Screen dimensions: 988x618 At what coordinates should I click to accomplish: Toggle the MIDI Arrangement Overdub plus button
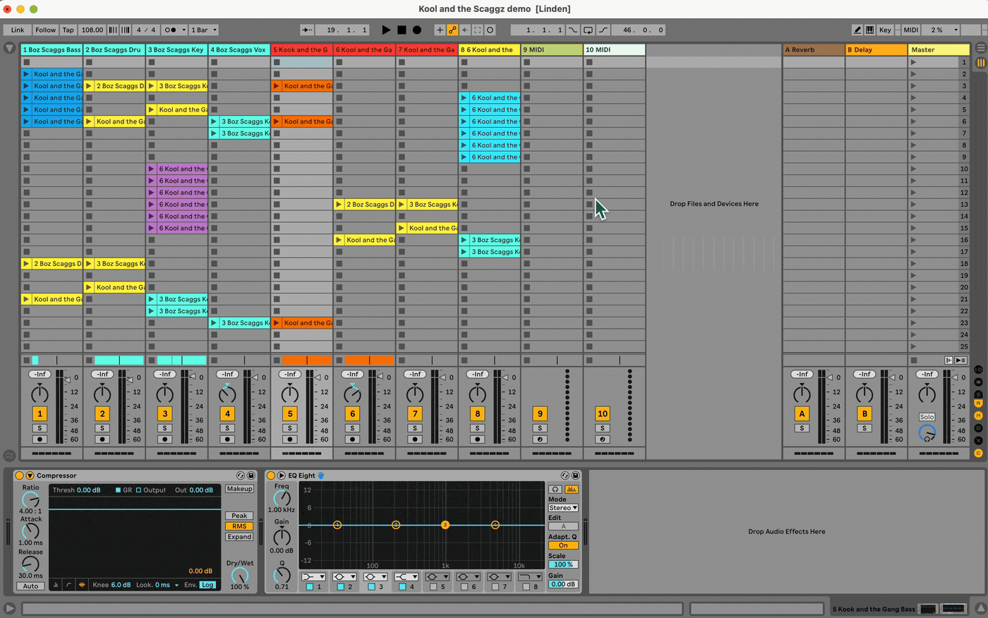440,30
